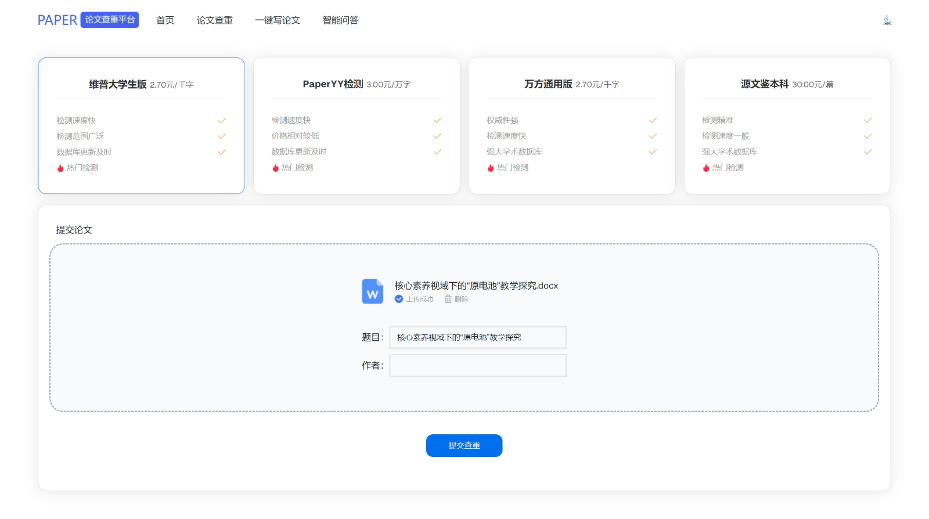This screenshot has height=519, width=929.
Task: Click 检测速度快 text in 维普大学生版 card
Action: [x=76, y=121]
